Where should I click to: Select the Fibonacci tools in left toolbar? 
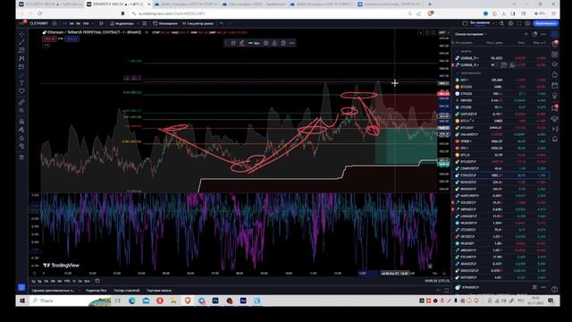[x=21, y=50]
